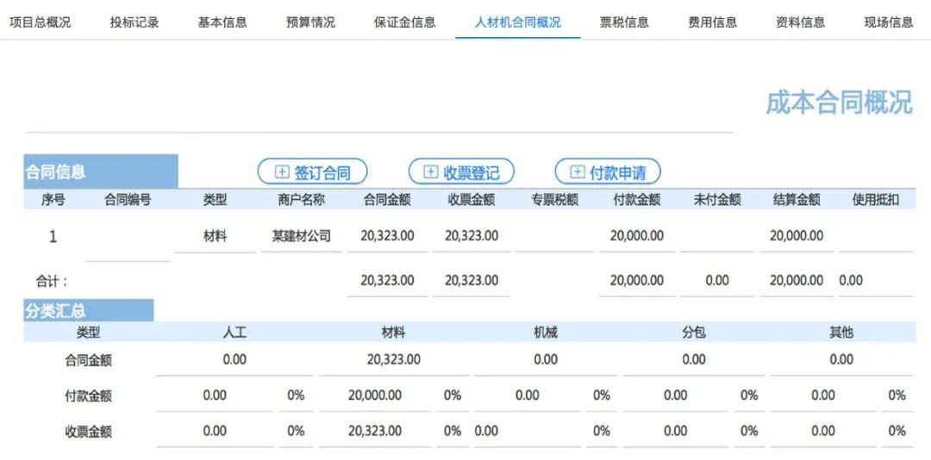Click the 类型 cell showing 材料 in row 1

tap(215, 236)
